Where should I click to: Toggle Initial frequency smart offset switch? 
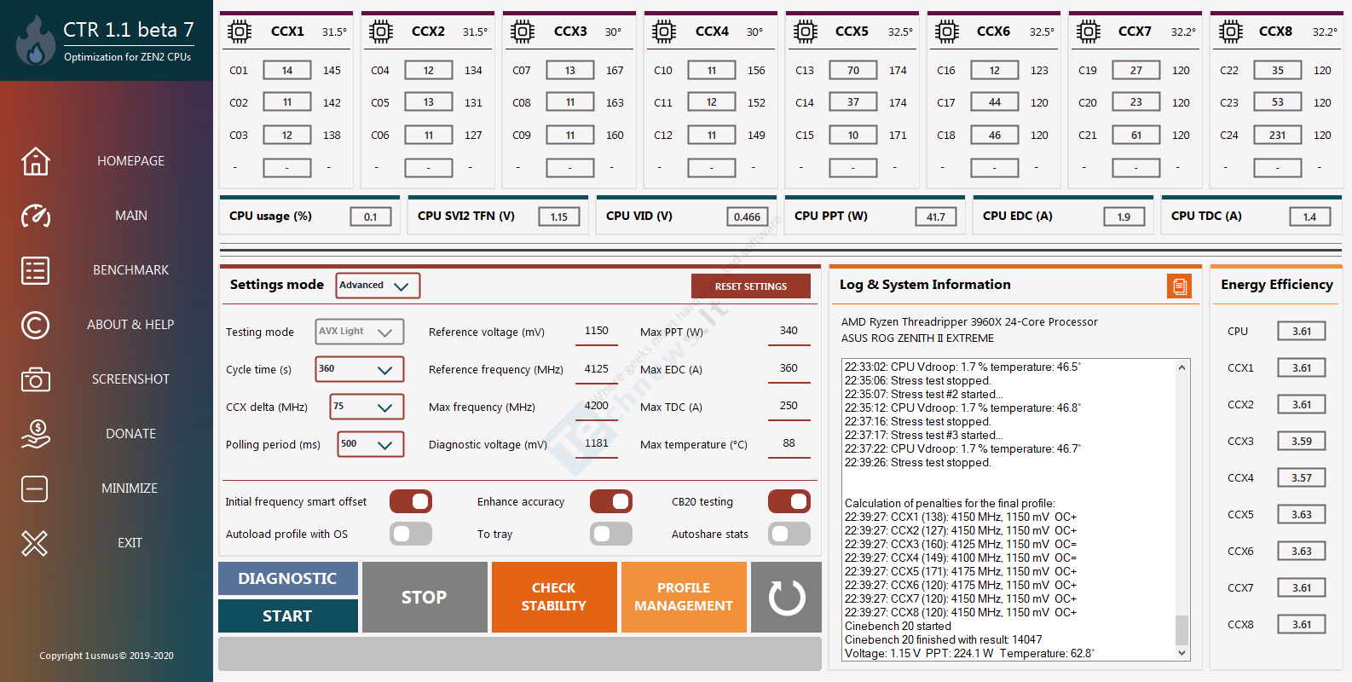pos(411,501)
